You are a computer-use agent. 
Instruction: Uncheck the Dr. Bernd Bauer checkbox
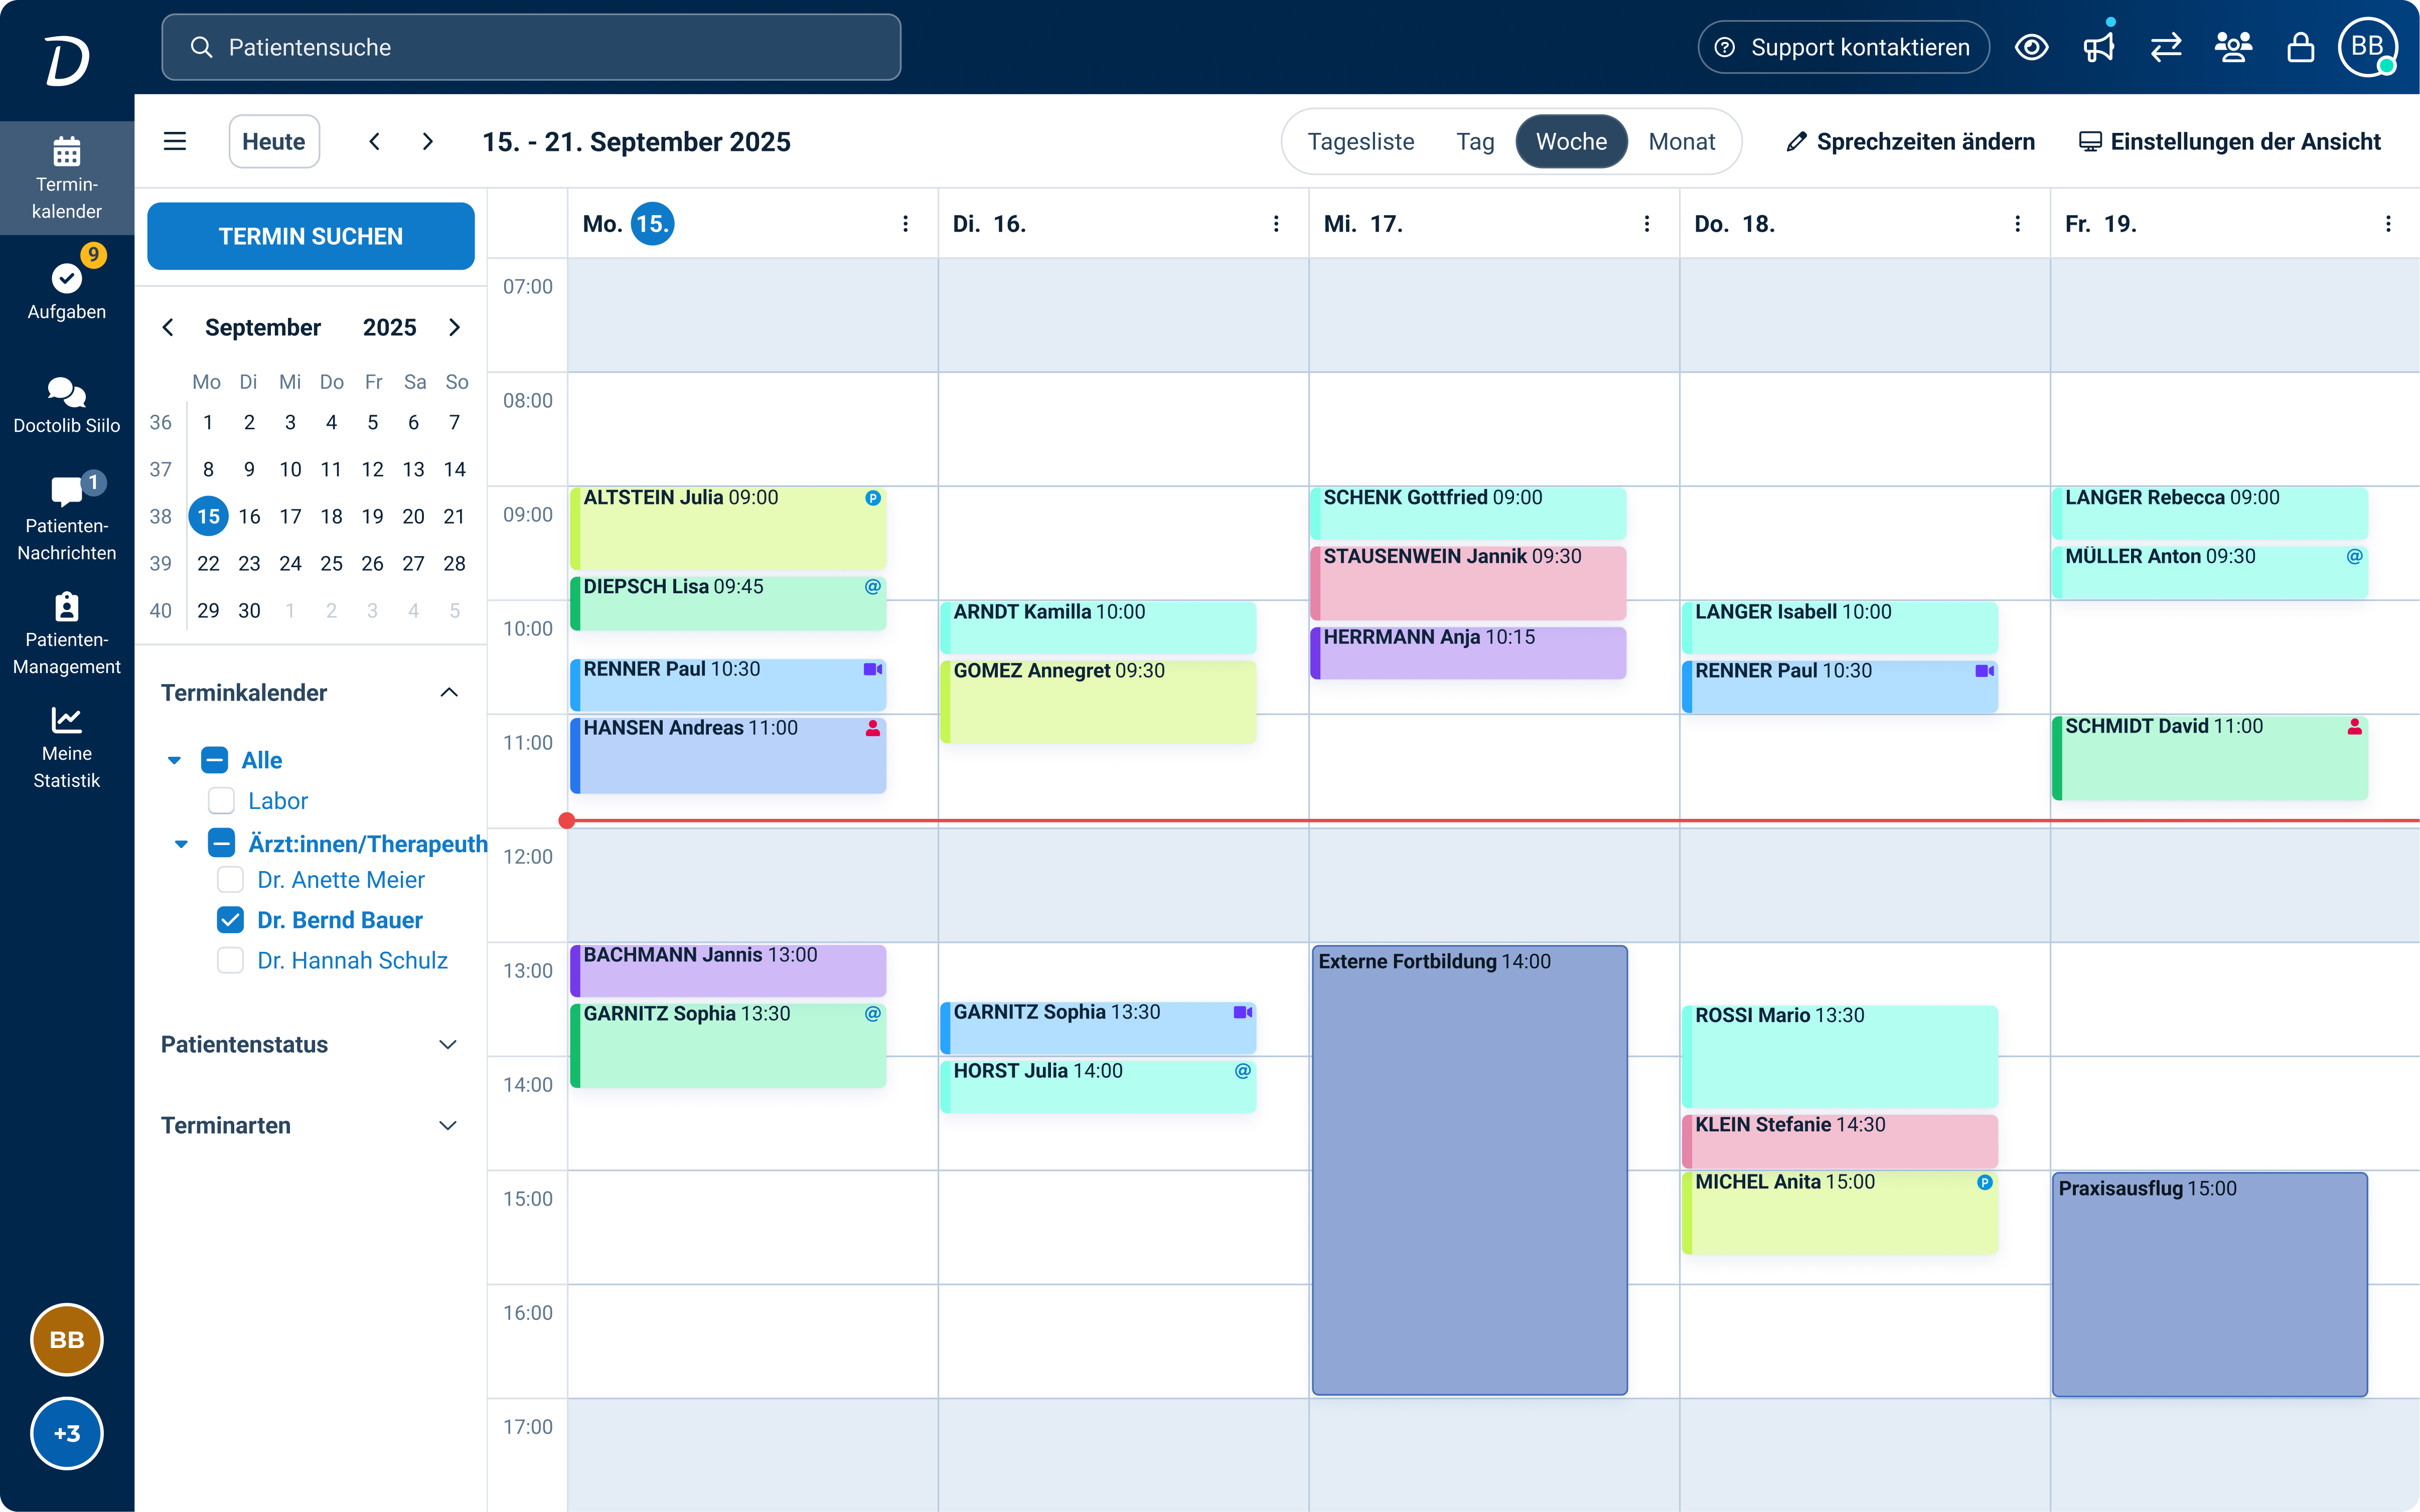tap(230, 920)
